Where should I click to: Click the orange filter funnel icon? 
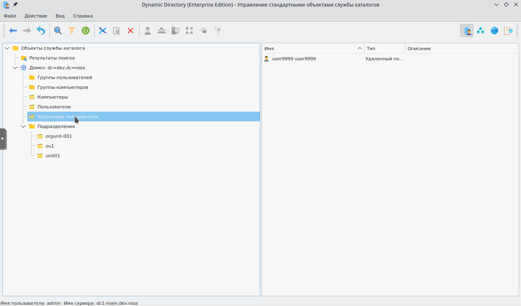click(72, 31)
